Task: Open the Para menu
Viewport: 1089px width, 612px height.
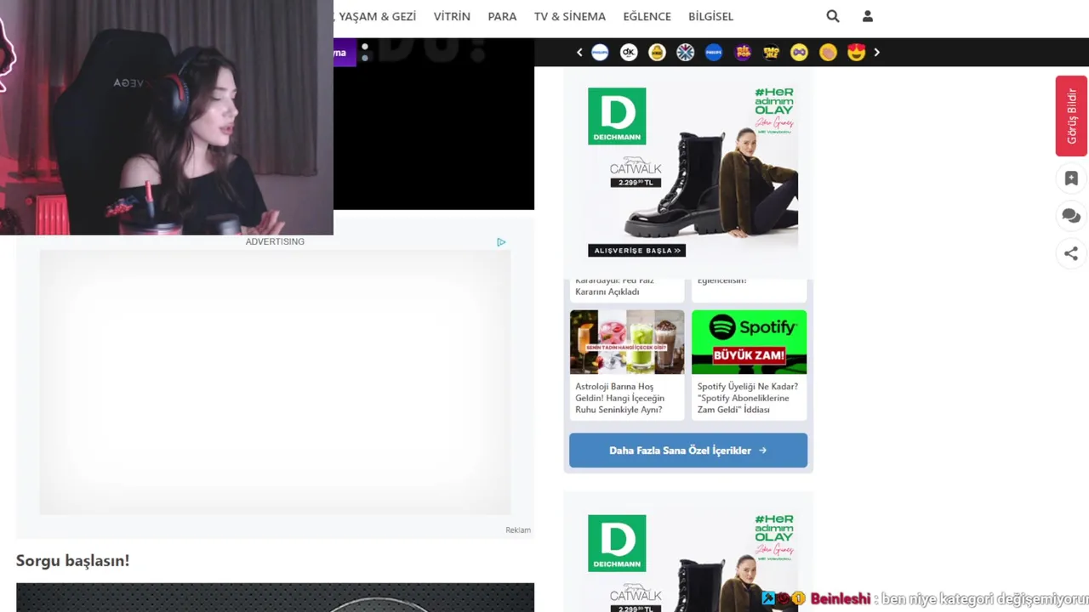Action: [502, 16]
